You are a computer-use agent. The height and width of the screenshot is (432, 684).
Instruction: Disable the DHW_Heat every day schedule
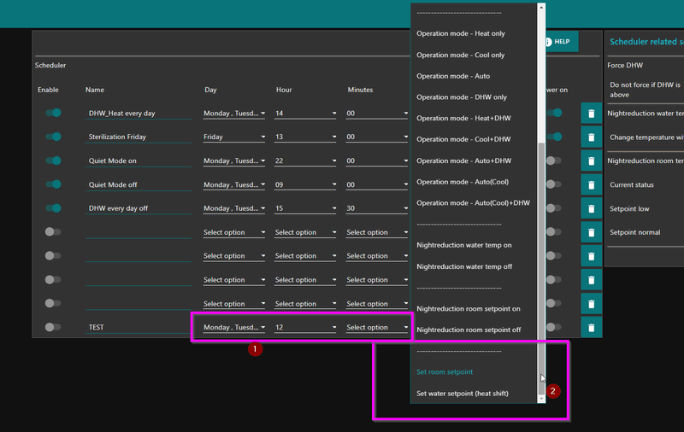point(53,113)
